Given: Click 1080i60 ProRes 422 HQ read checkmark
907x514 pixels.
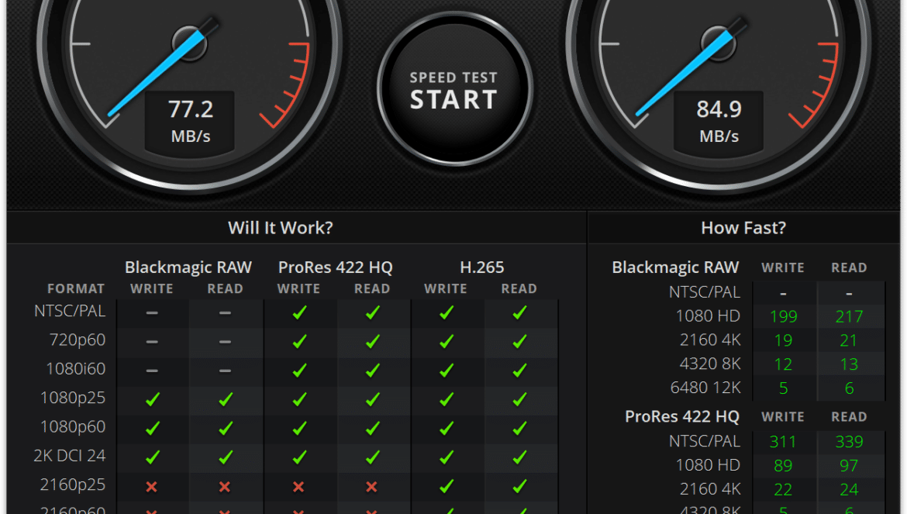Looking at the screenshot, I should (373, 370).
